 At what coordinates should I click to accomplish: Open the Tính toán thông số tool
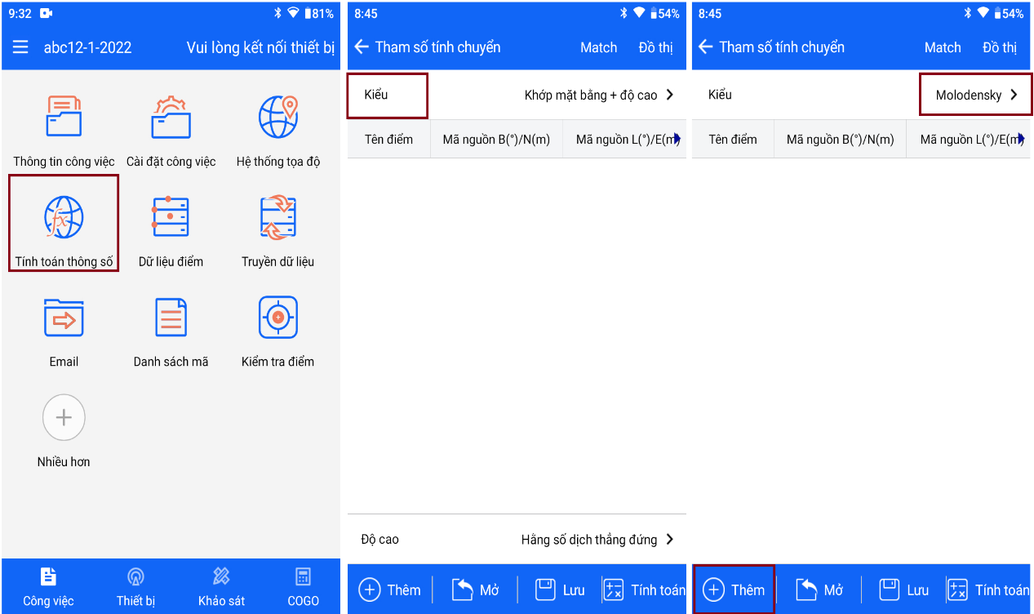point(63,221)
